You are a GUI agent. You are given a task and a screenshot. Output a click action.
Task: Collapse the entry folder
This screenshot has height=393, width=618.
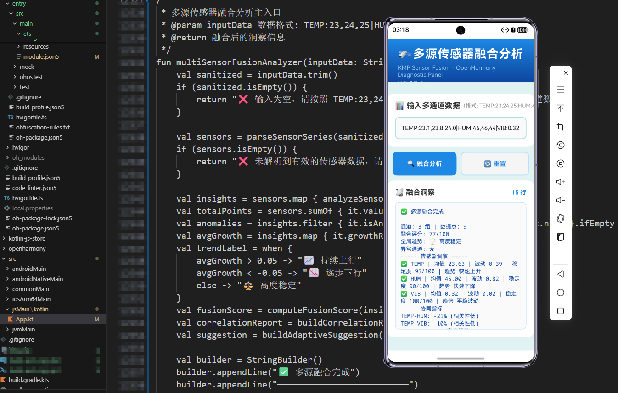pos(8,4)
